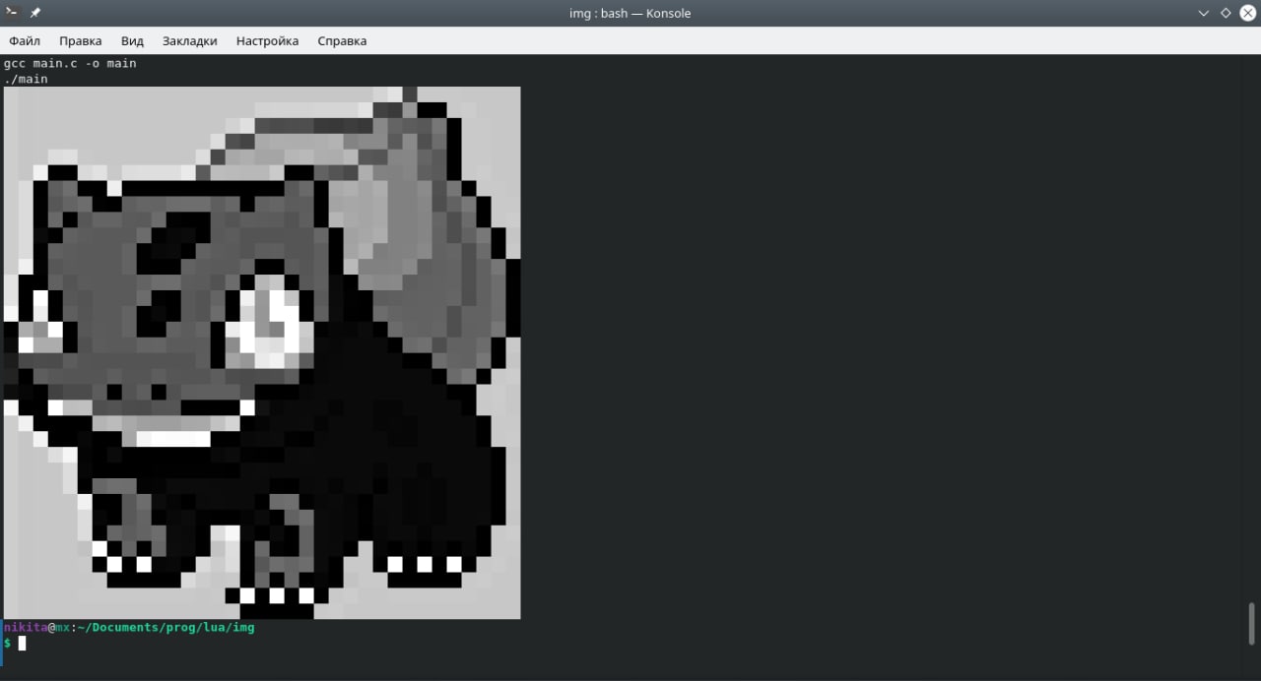Open the Правка menu
This screenshot has width=1261, height=681.
(80, 40)
